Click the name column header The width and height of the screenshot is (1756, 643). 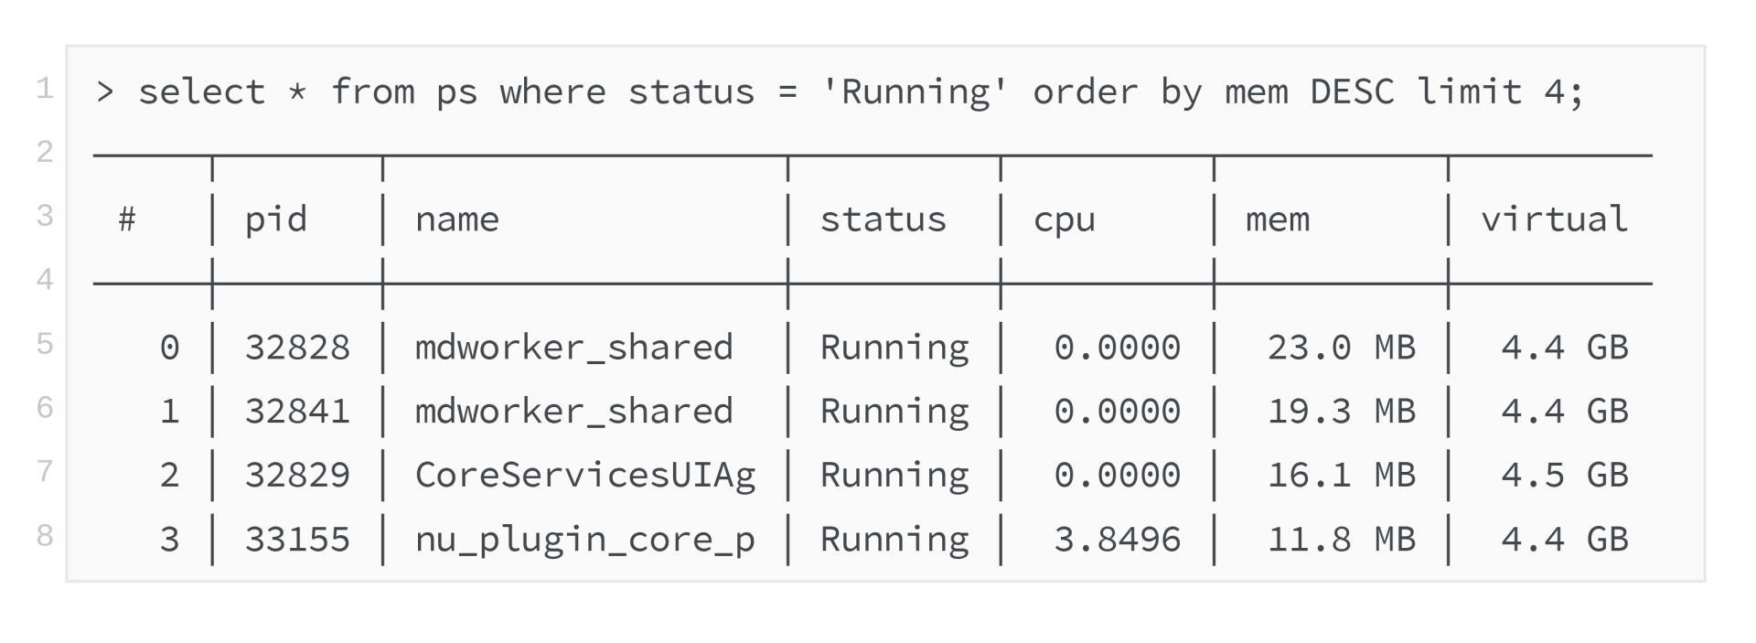[x=456, y=220]
